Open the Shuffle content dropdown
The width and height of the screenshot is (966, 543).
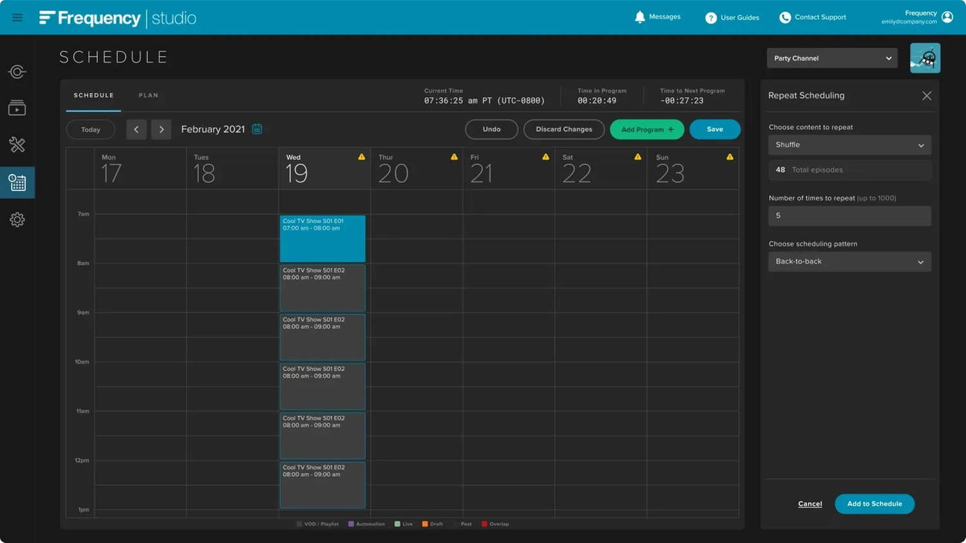[849, 145]
